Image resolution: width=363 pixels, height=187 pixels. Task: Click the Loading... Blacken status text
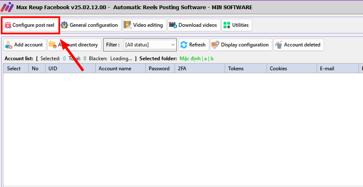(x=121, y=59)
